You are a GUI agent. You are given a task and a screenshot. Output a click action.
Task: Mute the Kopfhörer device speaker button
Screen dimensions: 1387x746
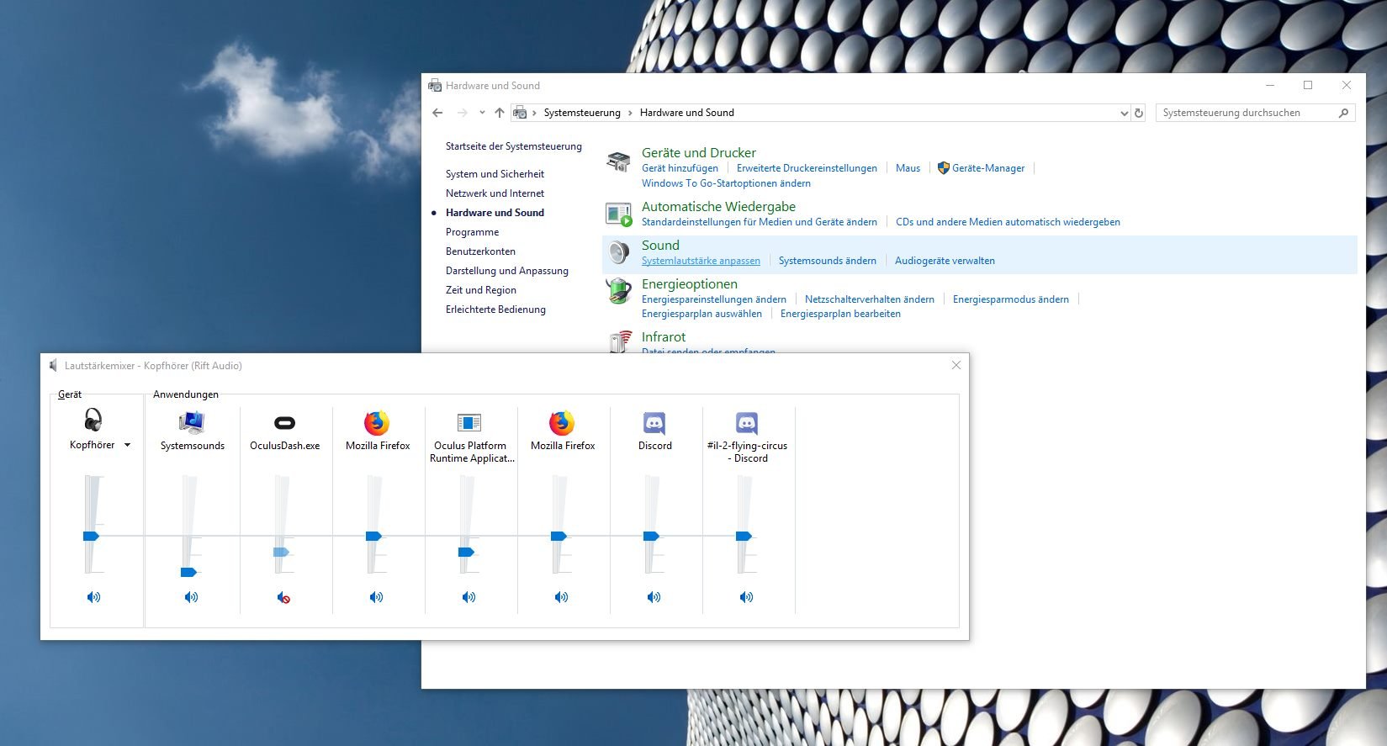[93, 597]
